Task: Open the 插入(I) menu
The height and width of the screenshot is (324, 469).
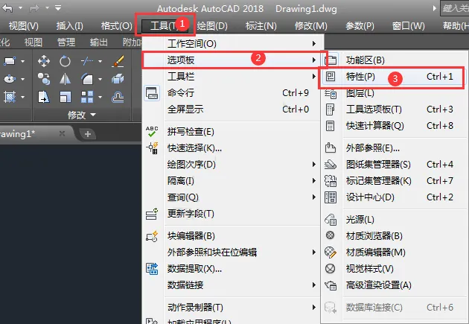Action: pos(69,26)
